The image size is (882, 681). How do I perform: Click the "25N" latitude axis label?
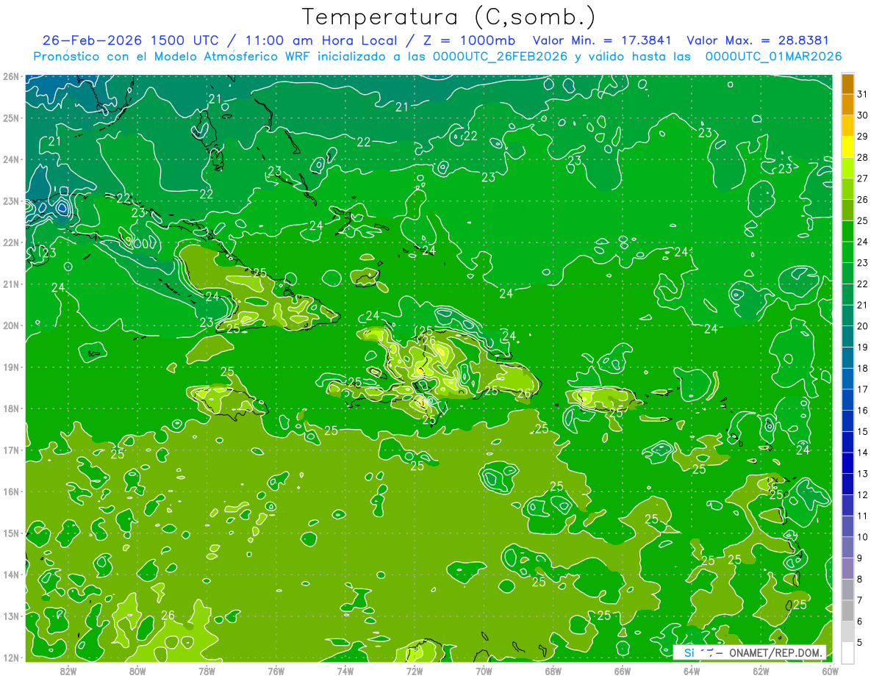11,118
